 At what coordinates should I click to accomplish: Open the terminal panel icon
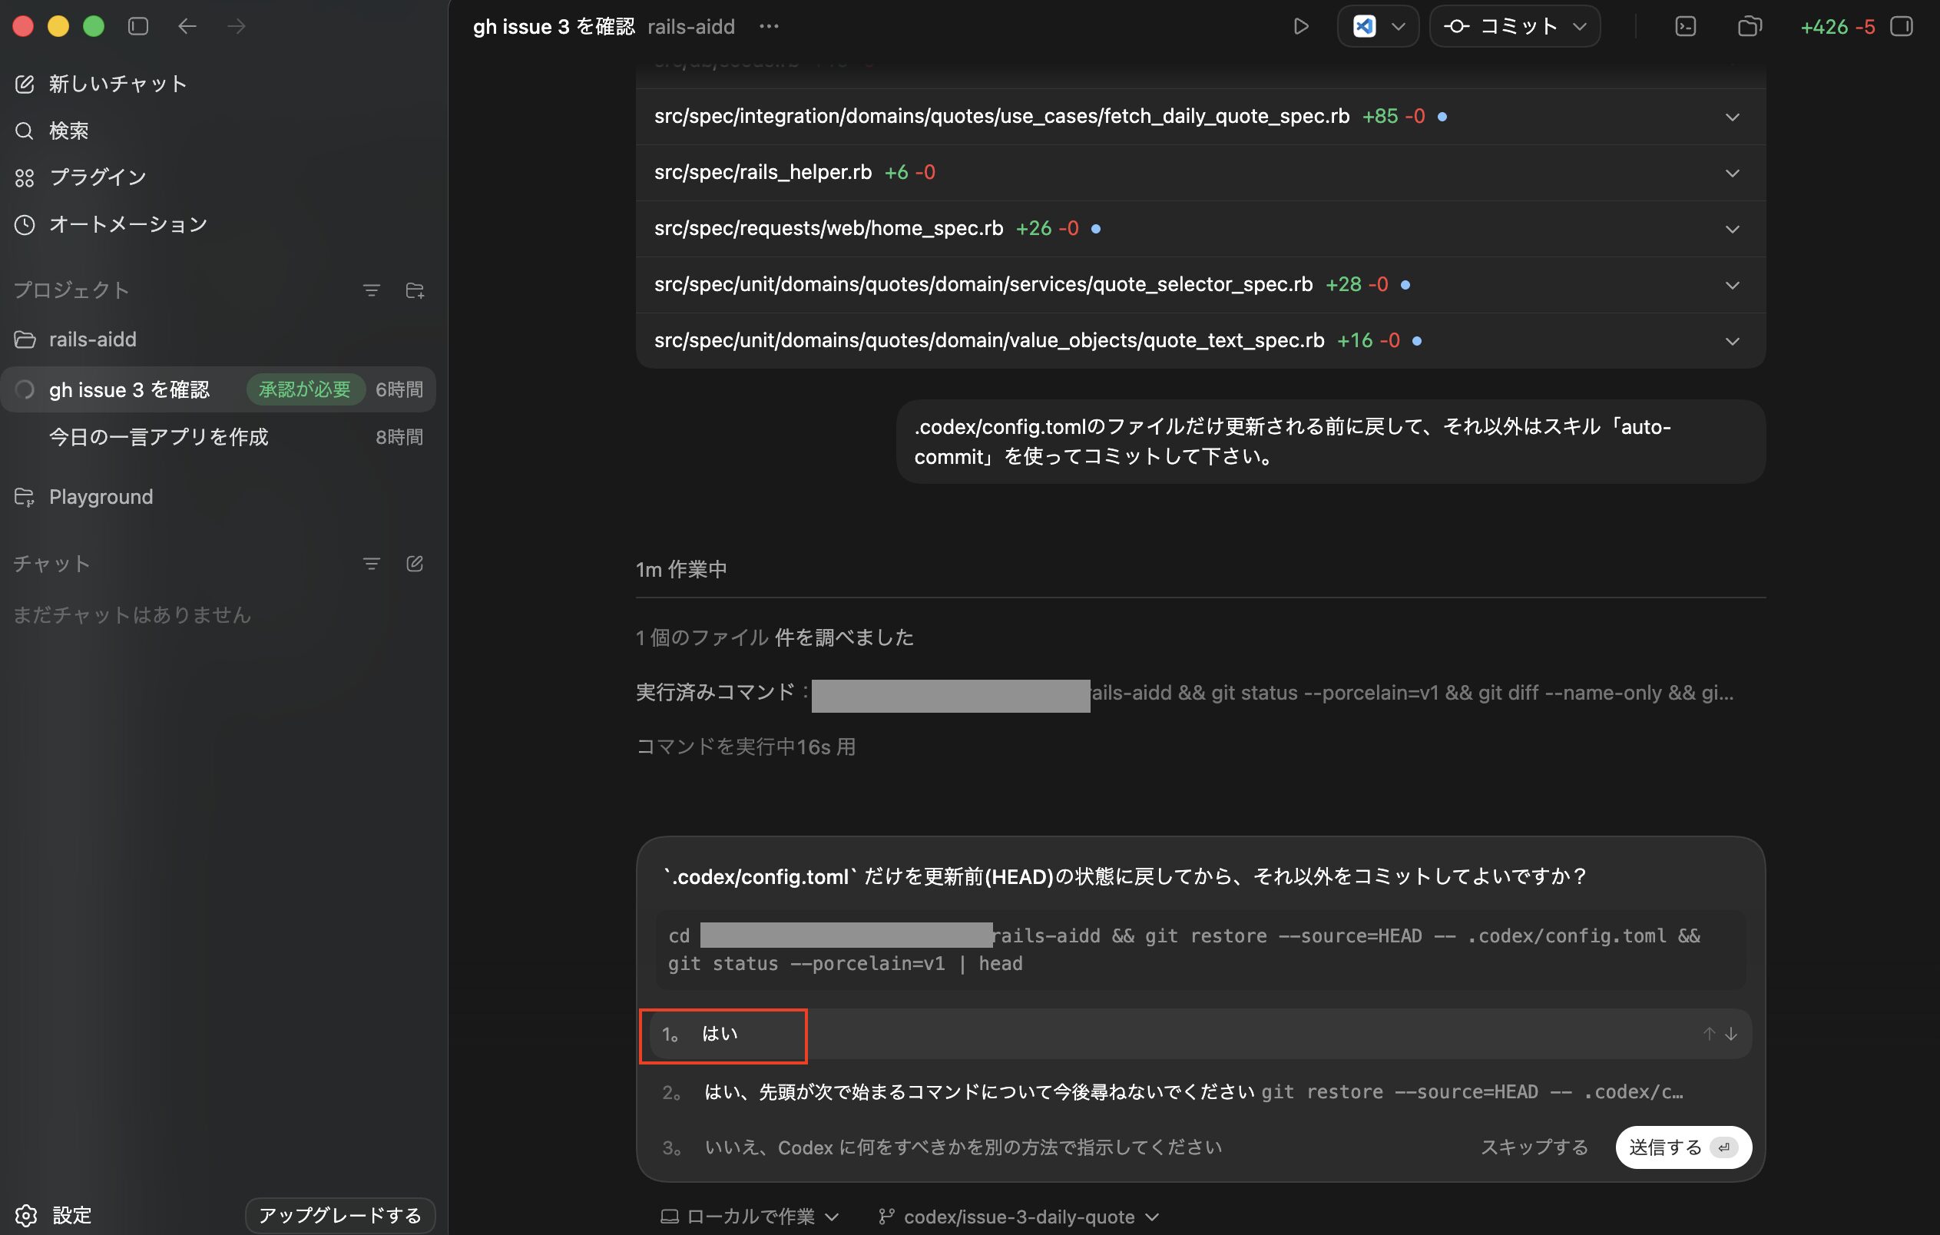pyautogui.click(x=1686, y=27)
